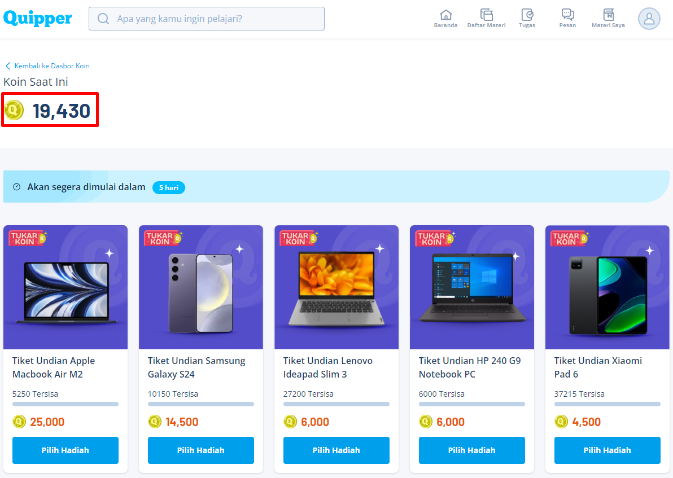
Task: Open the Apple Macbook Air M2 product image
Action: click(65, 288)
